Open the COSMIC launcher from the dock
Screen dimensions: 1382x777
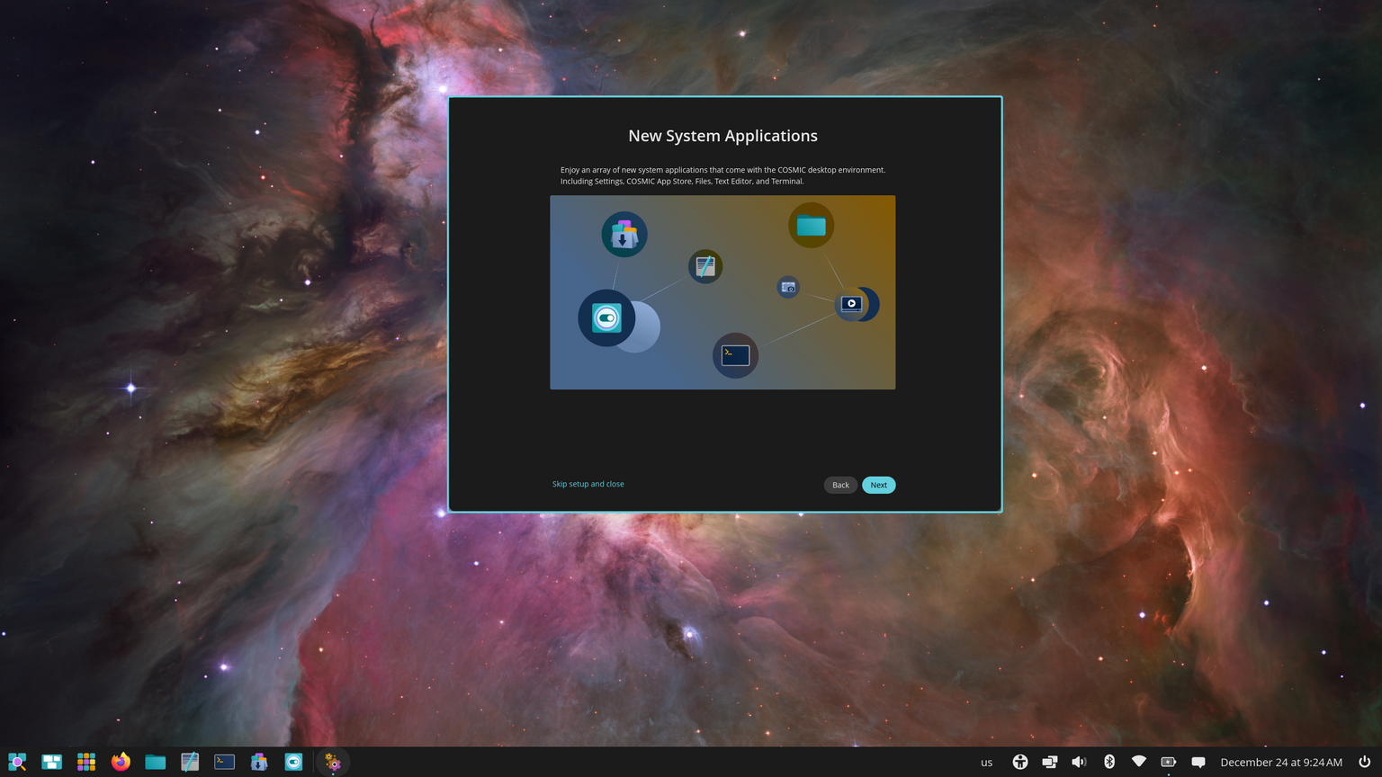click(x=17, y=762)
